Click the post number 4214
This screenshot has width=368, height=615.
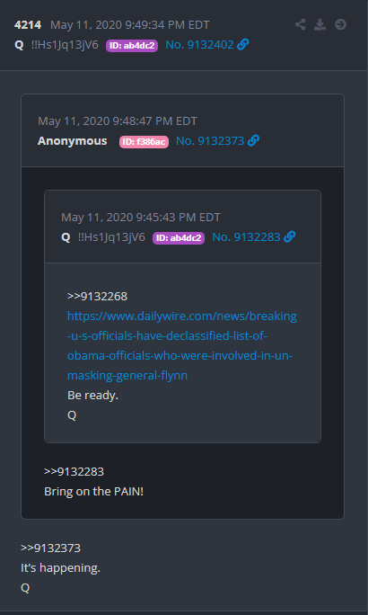tap(28, 25)
